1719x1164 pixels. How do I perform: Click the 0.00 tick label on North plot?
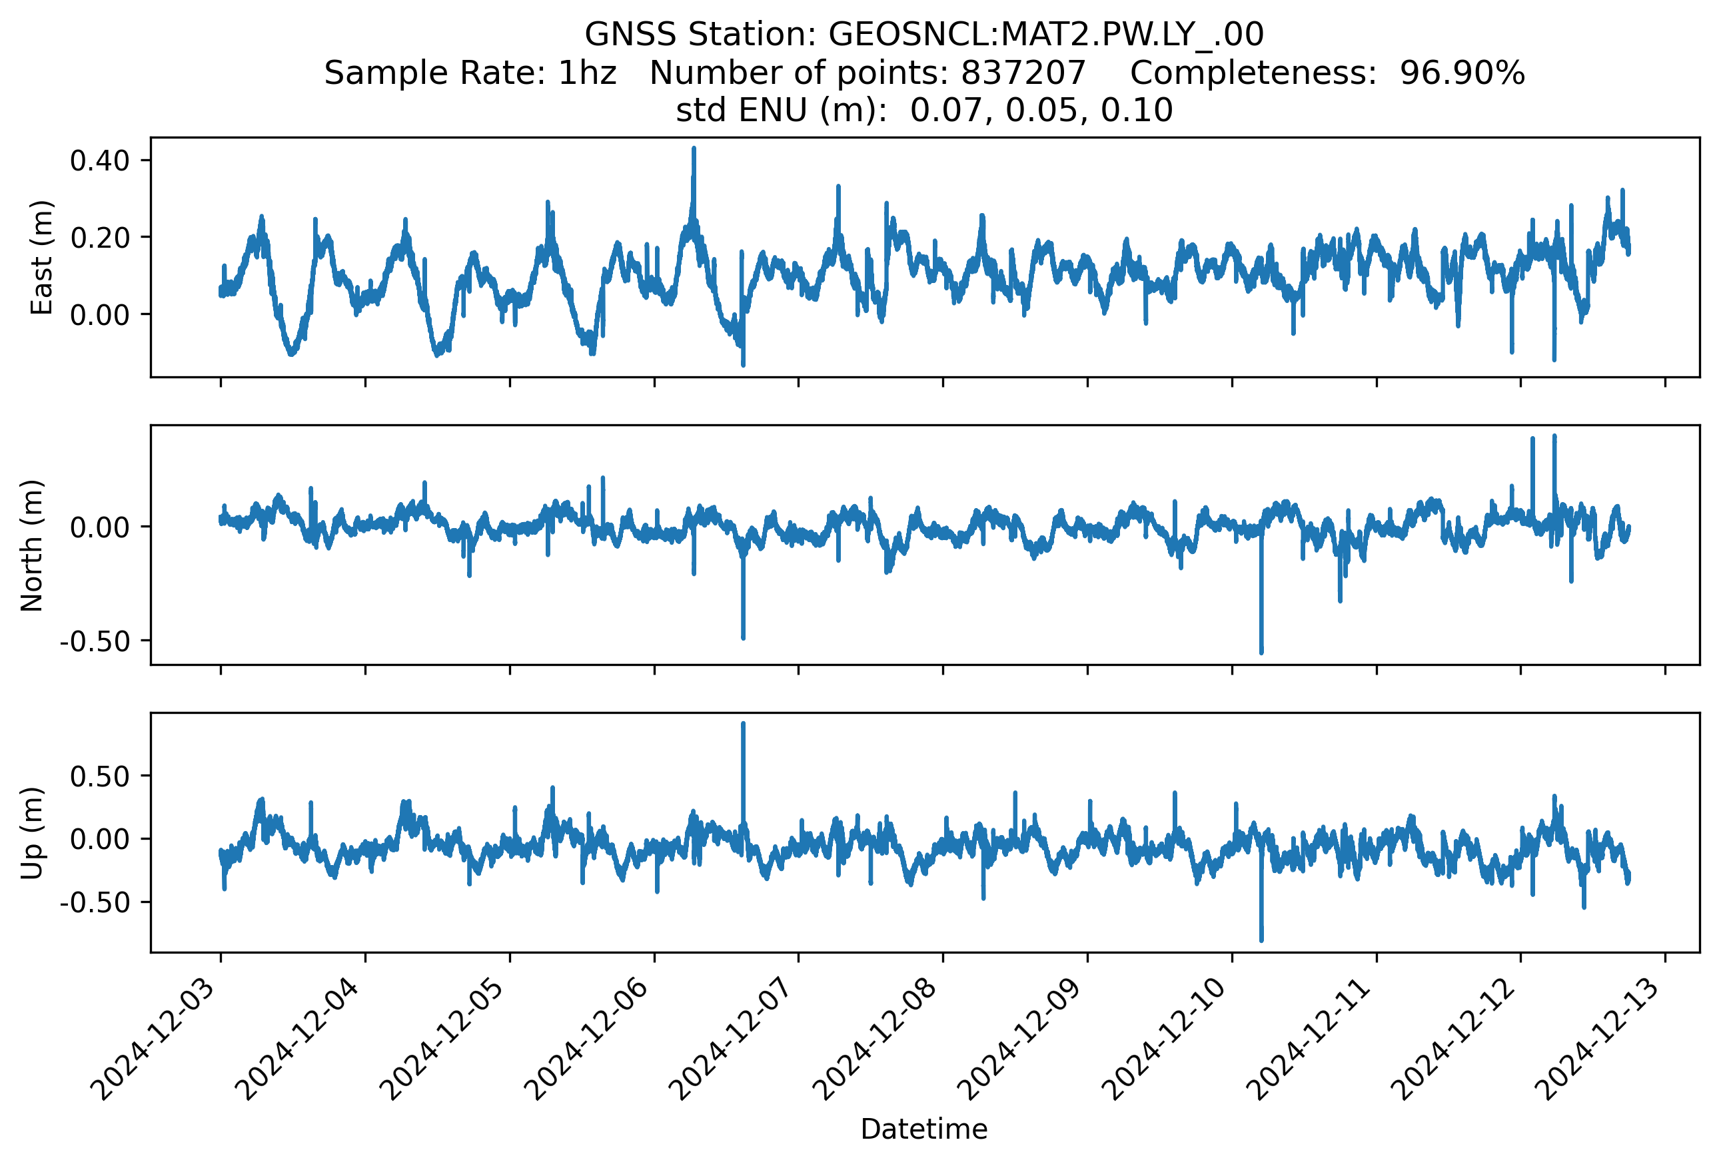100,527
